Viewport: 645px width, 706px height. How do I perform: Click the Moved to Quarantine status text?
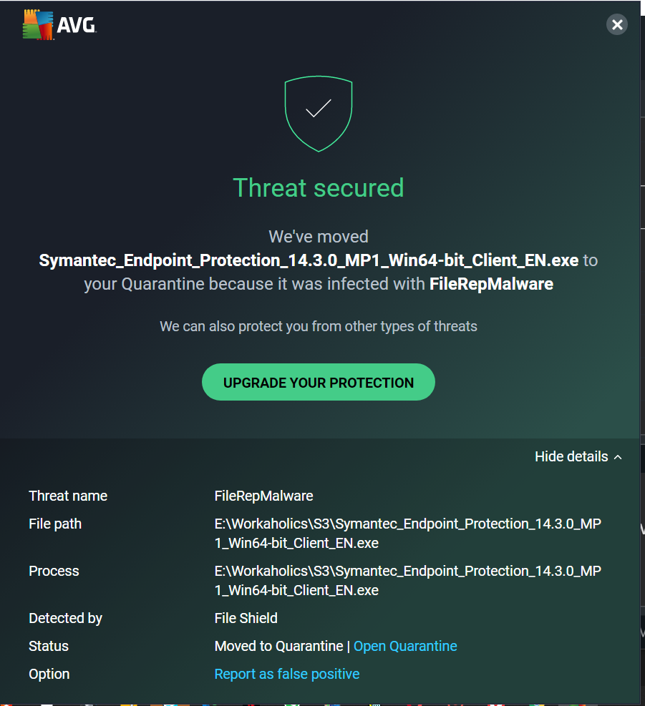tap(278, 646)
